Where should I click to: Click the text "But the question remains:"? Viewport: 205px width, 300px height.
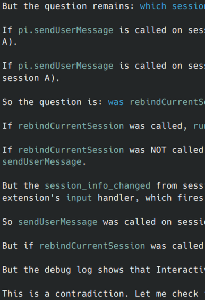pos(68,6)
